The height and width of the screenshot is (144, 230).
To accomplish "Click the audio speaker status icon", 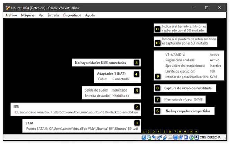I will [154, 137].
